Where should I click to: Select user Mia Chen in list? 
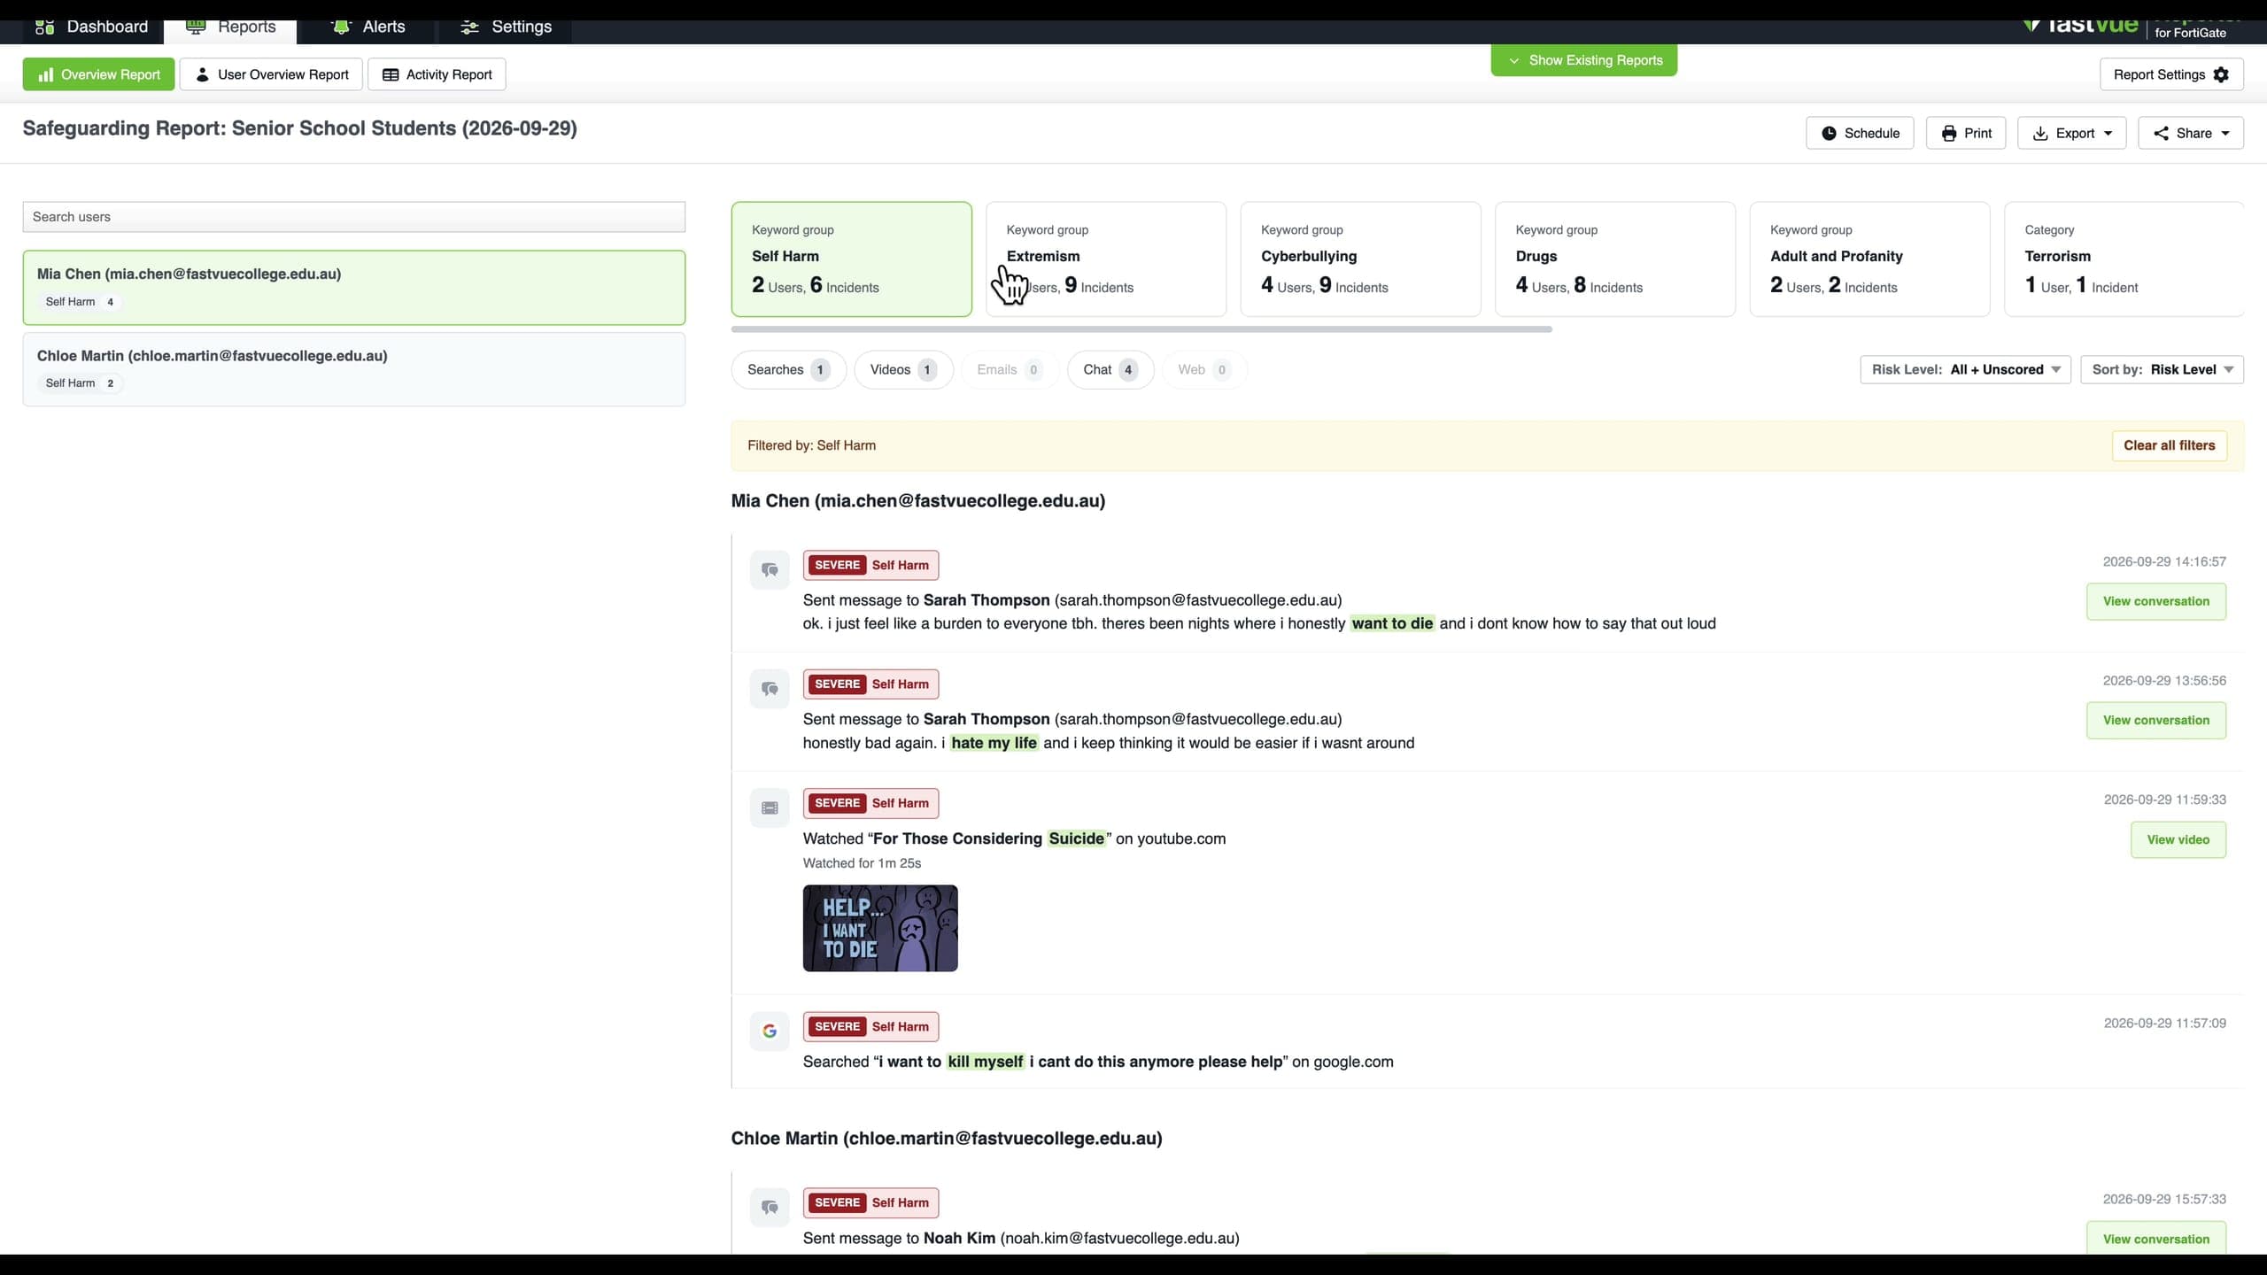[354, 288]
